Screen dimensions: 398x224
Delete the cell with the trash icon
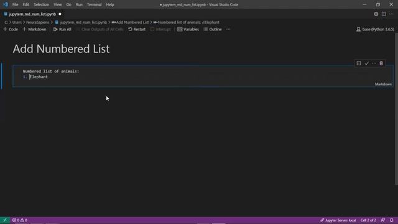pos(381,63)
